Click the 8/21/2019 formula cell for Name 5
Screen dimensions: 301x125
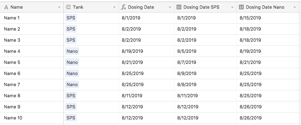(x=146, y=62)
